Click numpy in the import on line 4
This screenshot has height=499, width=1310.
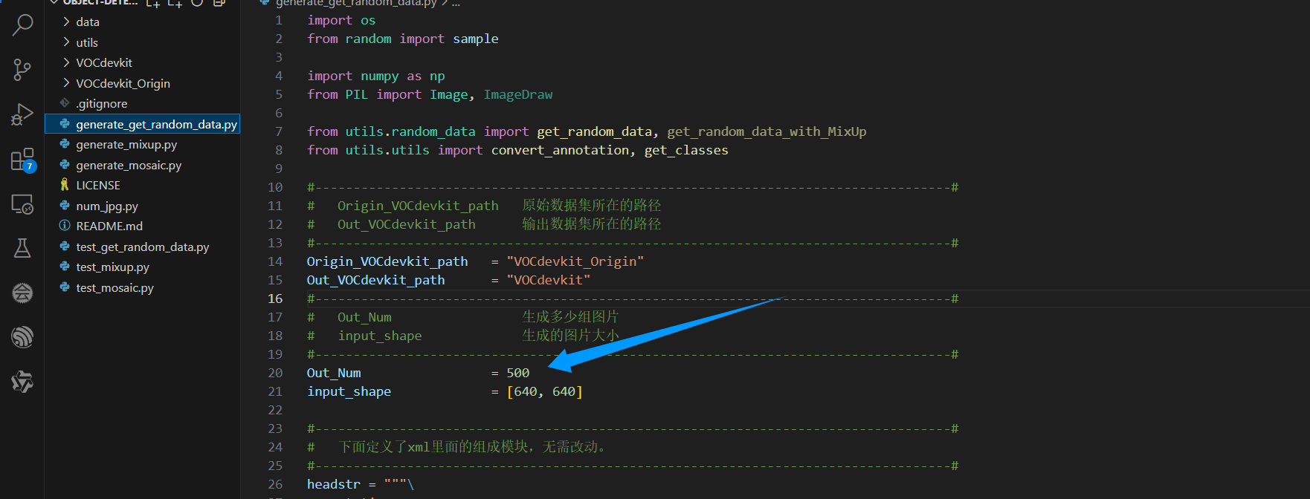(380, 76)
